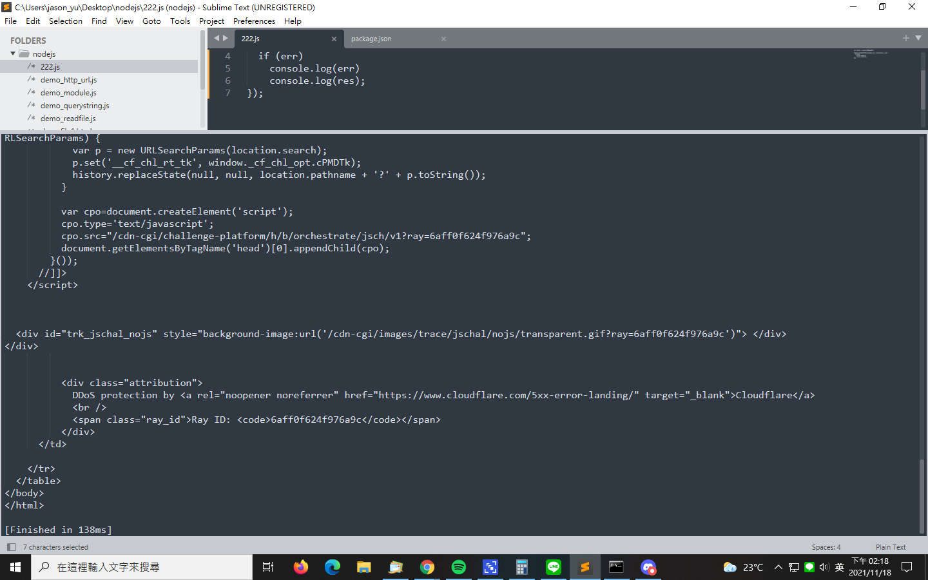Launch Spotify from the taskbar

click(x=458, y=567)
